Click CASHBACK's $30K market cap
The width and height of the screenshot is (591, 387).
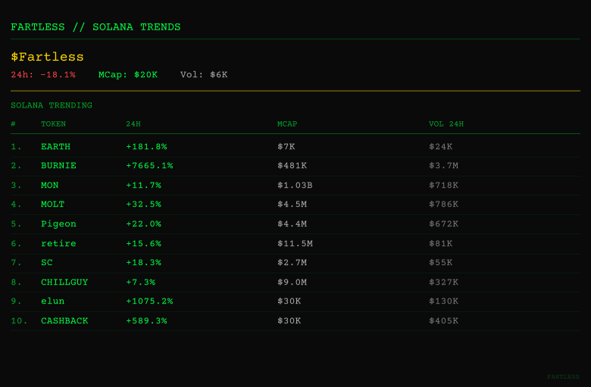[289, 320]
